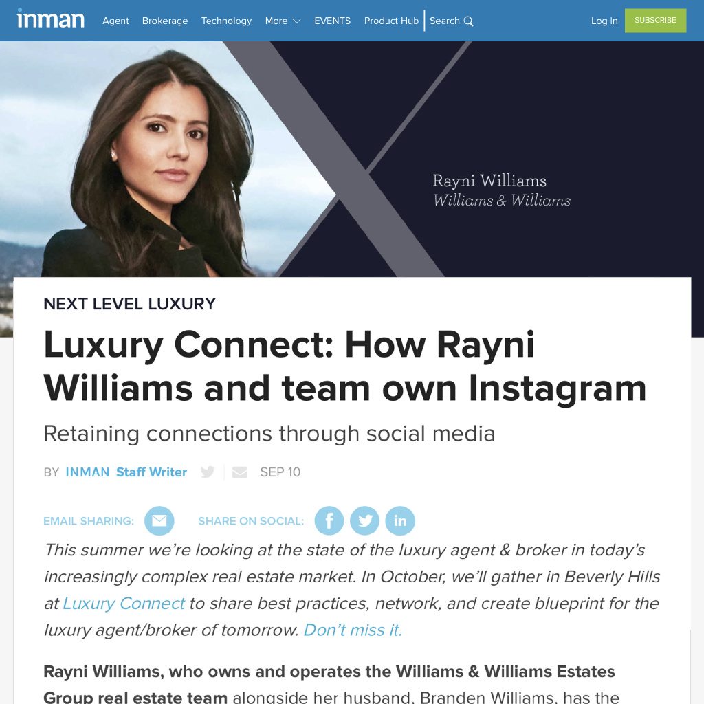Click the search magnifier icon

point(468,21)
